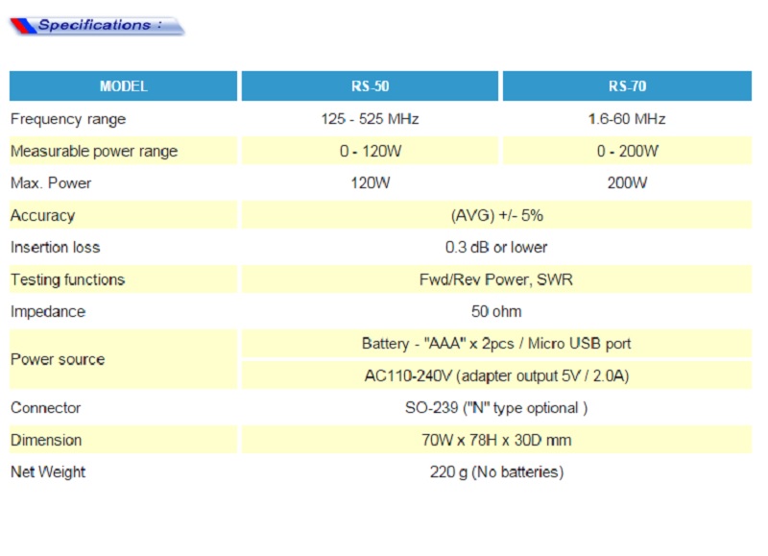Click the (AVG) +/- 5% accuracy value
768x556 pixels.
496,215
